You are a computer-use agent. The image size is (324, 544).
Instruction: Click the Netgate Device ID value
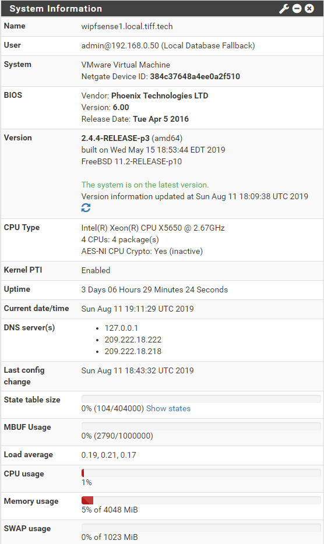(x=195, y=77)
